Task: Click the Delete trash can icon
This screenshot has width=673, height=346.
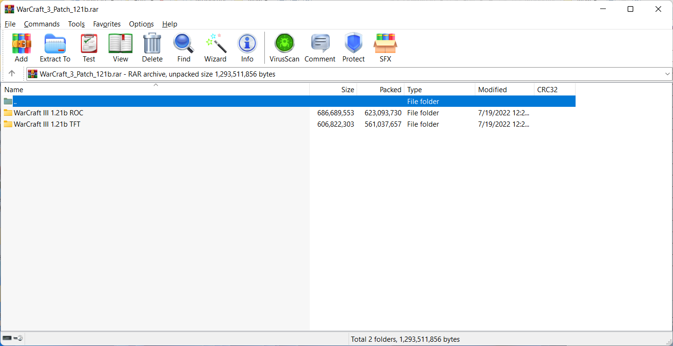Action: click(152, 44)
